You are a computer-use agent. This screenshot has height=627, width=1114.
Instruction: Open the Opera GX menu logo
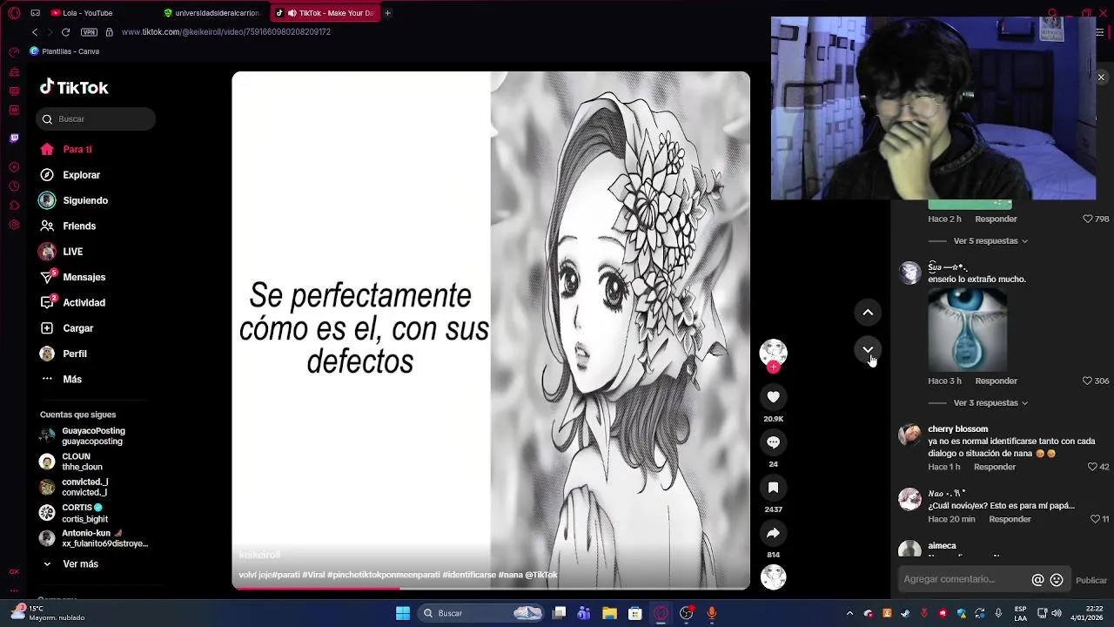14,13
